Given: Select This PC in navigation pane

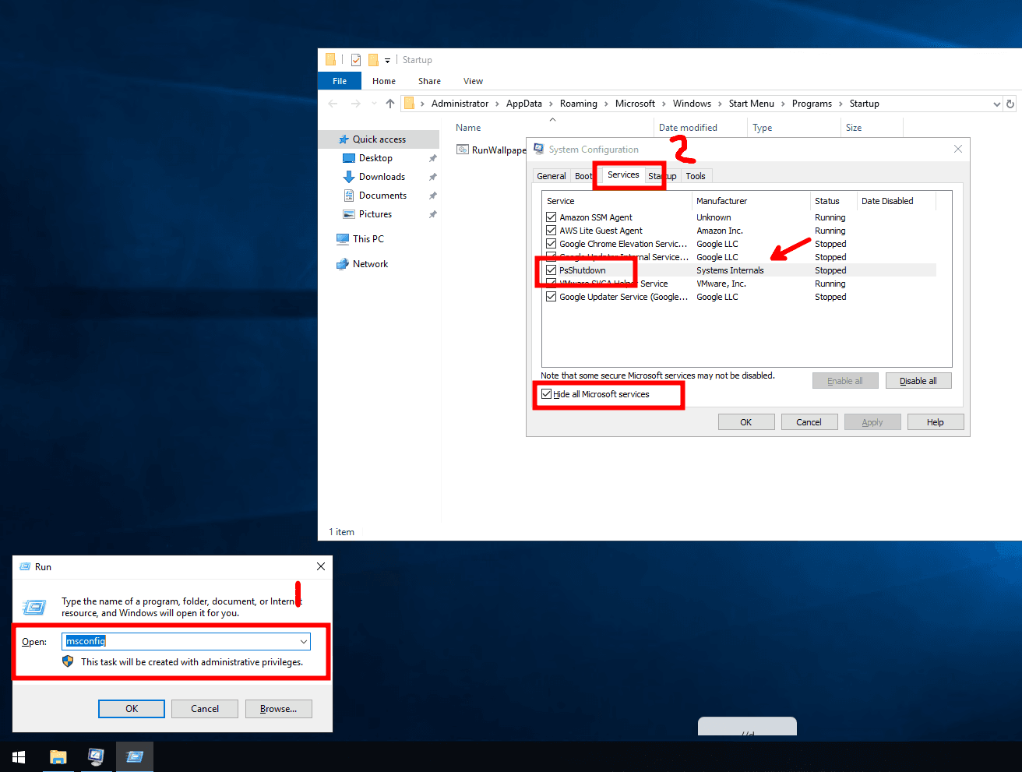Looking at the screenshot, I should pyautogui.click(x=368, y=239).
